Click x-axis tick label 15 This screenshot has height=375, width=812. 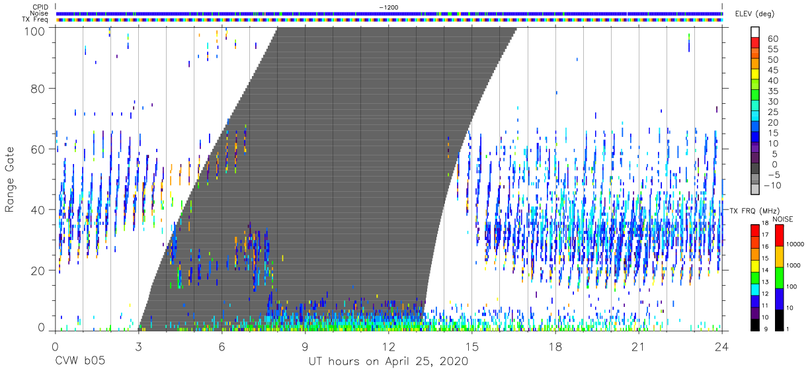[x=472, y=346]
